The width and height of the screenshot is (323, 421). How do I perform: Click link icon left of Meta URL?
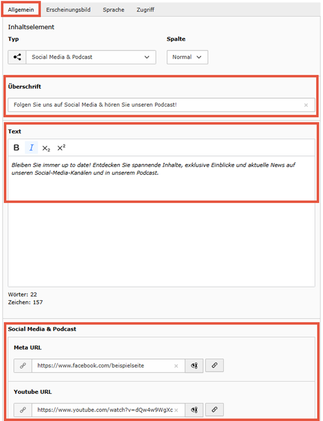pyautogui.click(x=23, y=366)
